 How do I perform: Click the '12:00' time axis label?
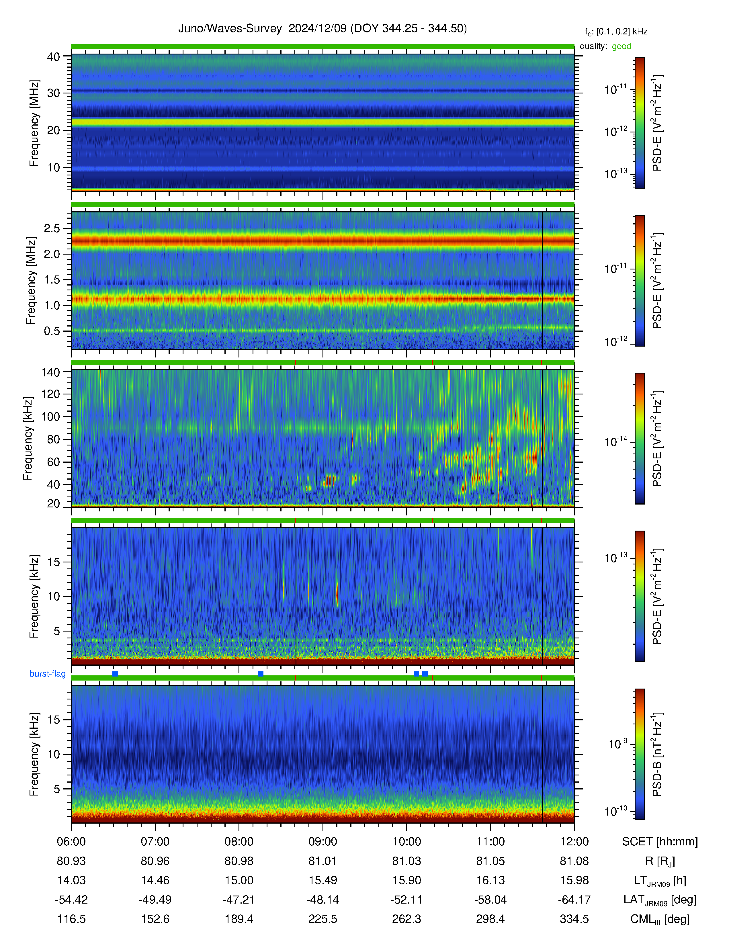pyautogui.click(x=574, y=842)
